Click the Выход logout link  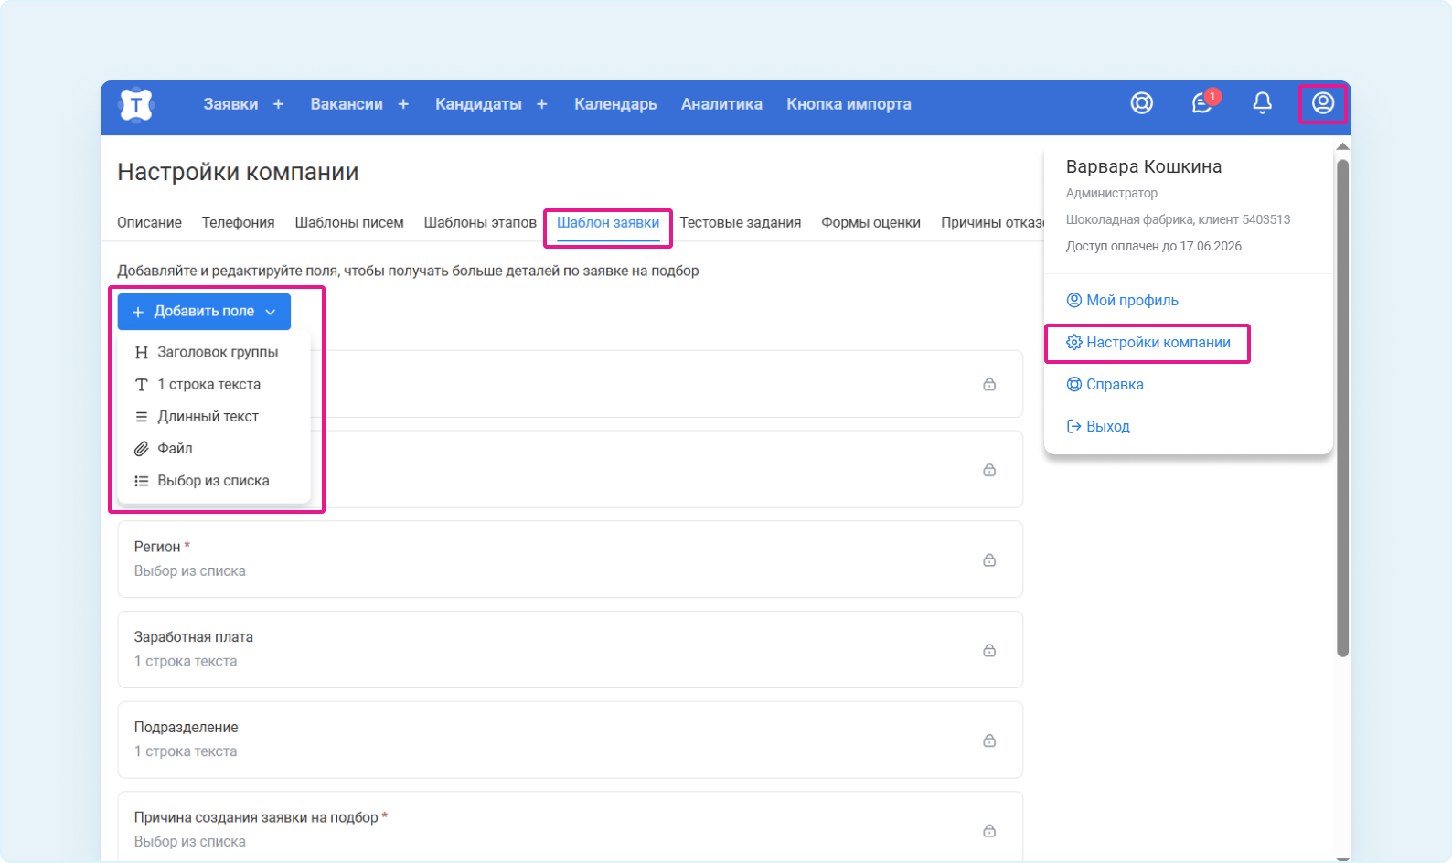click(x=1107, y=427)
